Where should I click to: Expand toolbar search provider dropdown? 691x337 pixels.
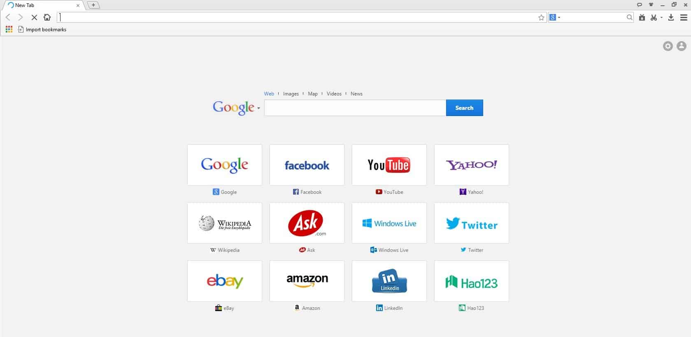[x=556, y=17]
